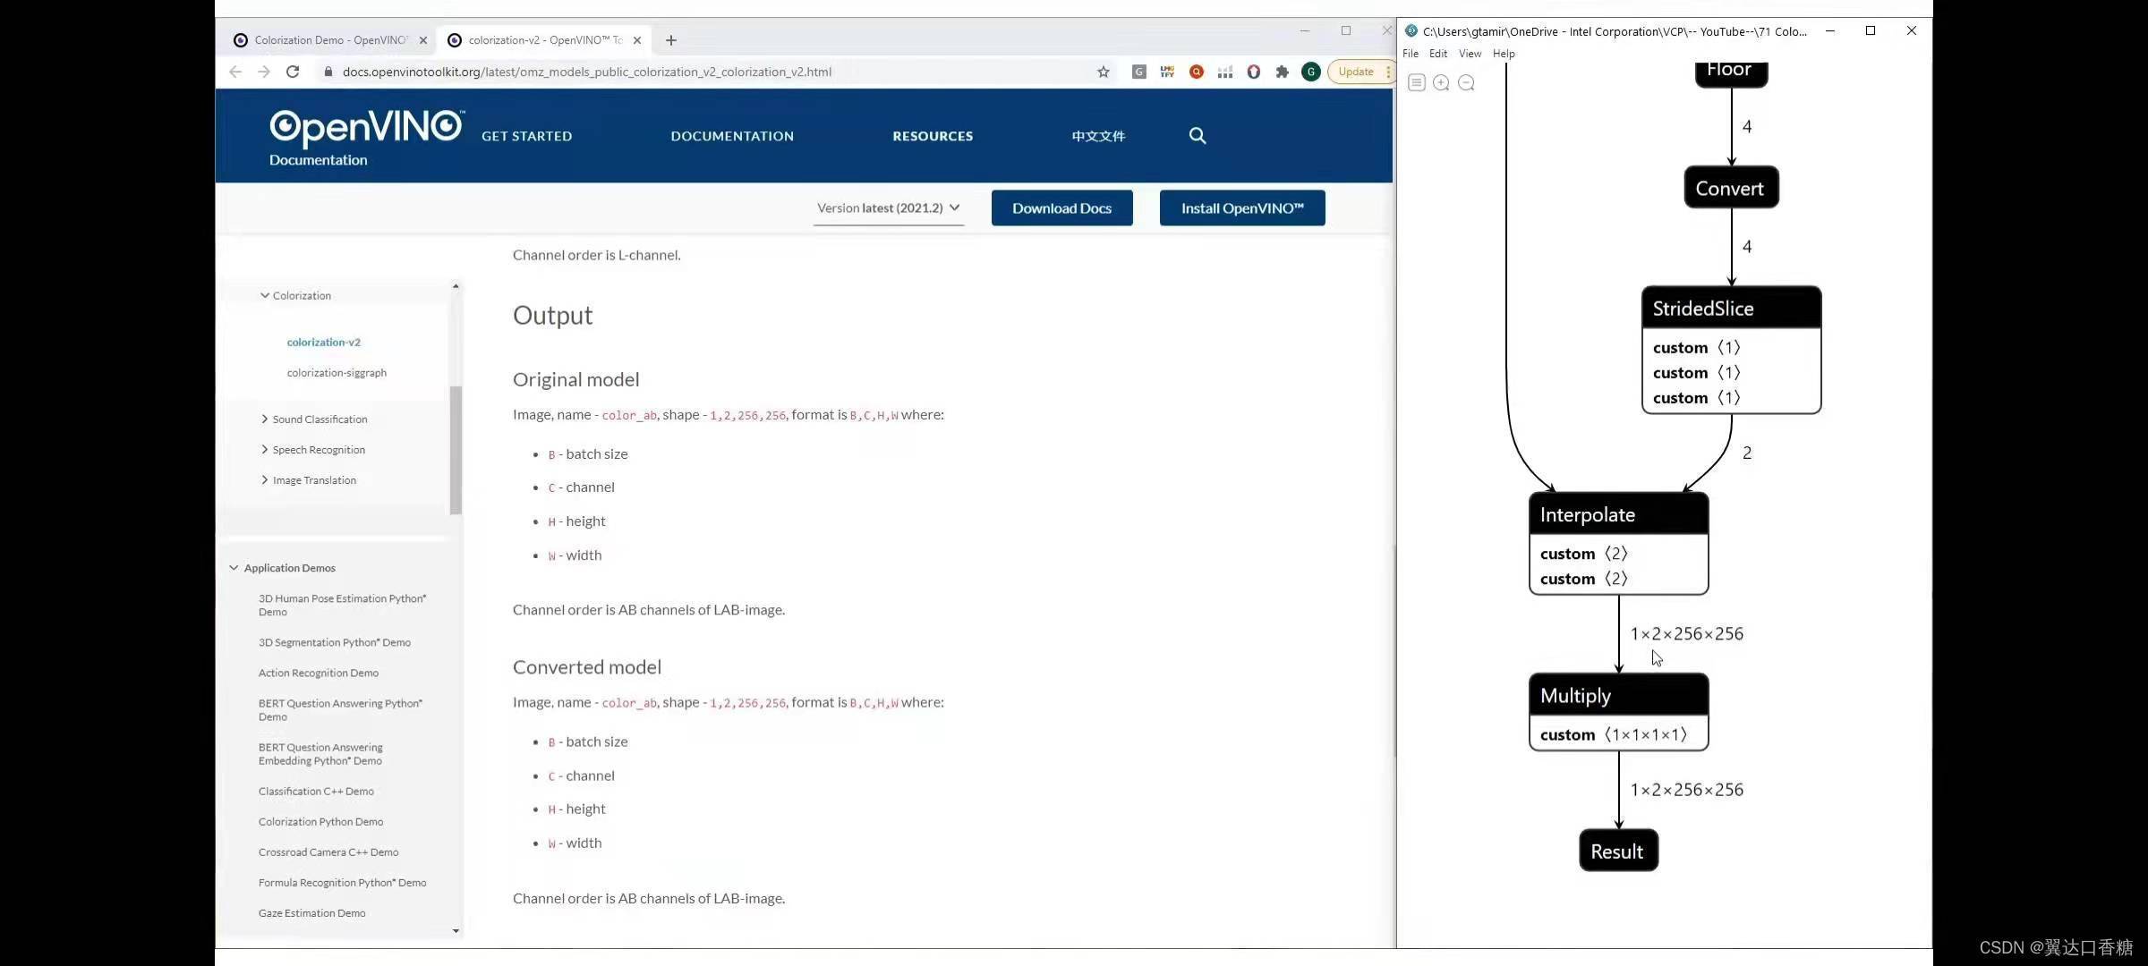The image size is (2148, 966).
Task: Click sidebar scroll down arrow
Action: (456, 931)
